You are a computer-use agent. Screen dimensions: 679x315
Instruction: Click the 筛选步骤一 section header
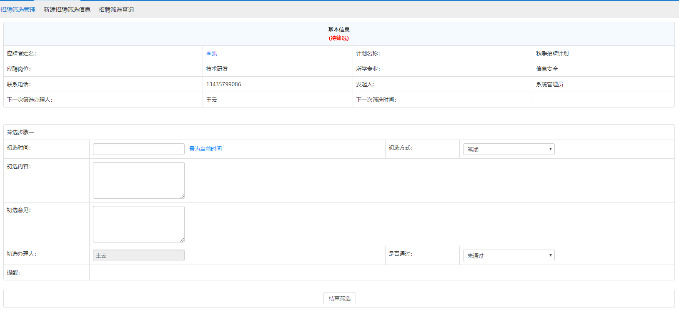tap(20, 132)
